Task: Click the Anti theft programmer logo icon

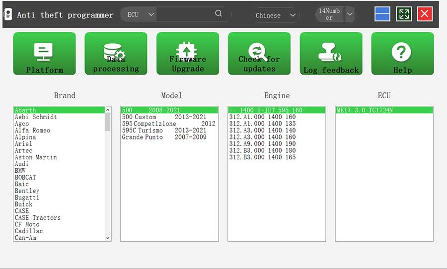Action: coord(8,14)
